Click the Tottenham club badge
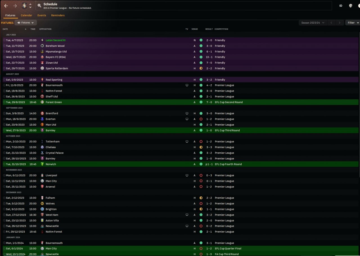 (x=42, y=142)
